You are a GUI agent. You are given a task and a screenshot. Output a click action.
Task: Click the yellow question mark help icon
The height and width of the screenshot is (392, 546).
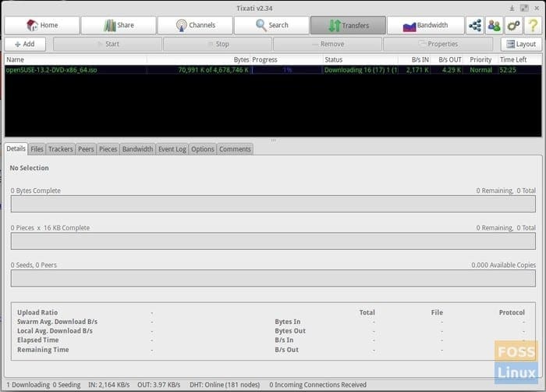click(x=533, y=25)
